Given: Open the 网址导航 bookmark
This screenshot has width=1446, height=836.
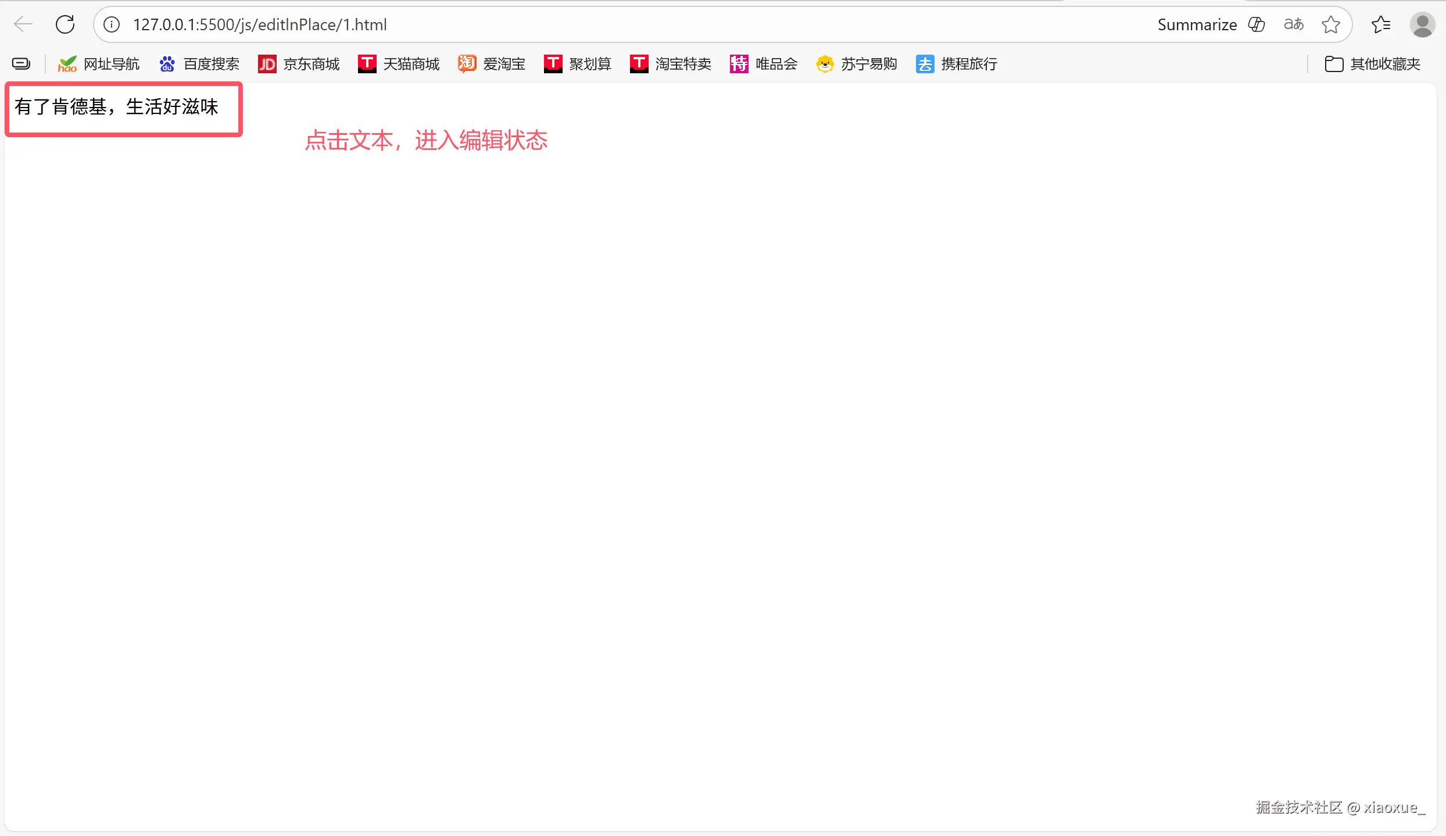Looking at the screenshot, I should pos(98,63).
